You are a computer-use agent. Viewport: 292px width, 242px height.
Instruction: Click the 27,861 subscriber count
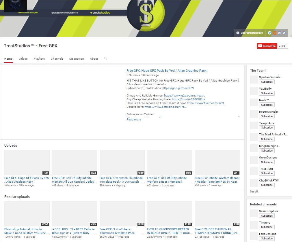click(x=282, y=46)
